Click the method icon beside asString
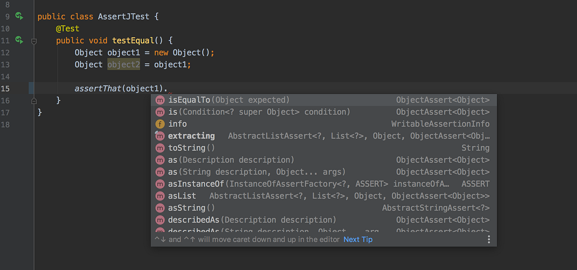Viewport: 577px width, 270px height. pyautogui.click(x=160, y=208)
